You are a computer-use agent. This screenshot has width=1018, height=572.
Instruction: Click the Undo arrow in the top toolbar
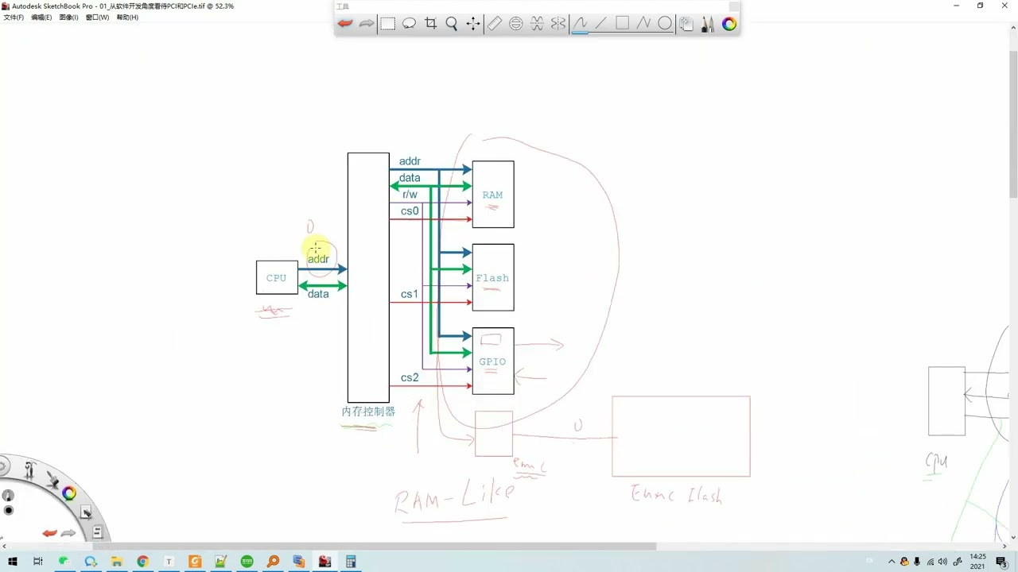pos(345,24)
